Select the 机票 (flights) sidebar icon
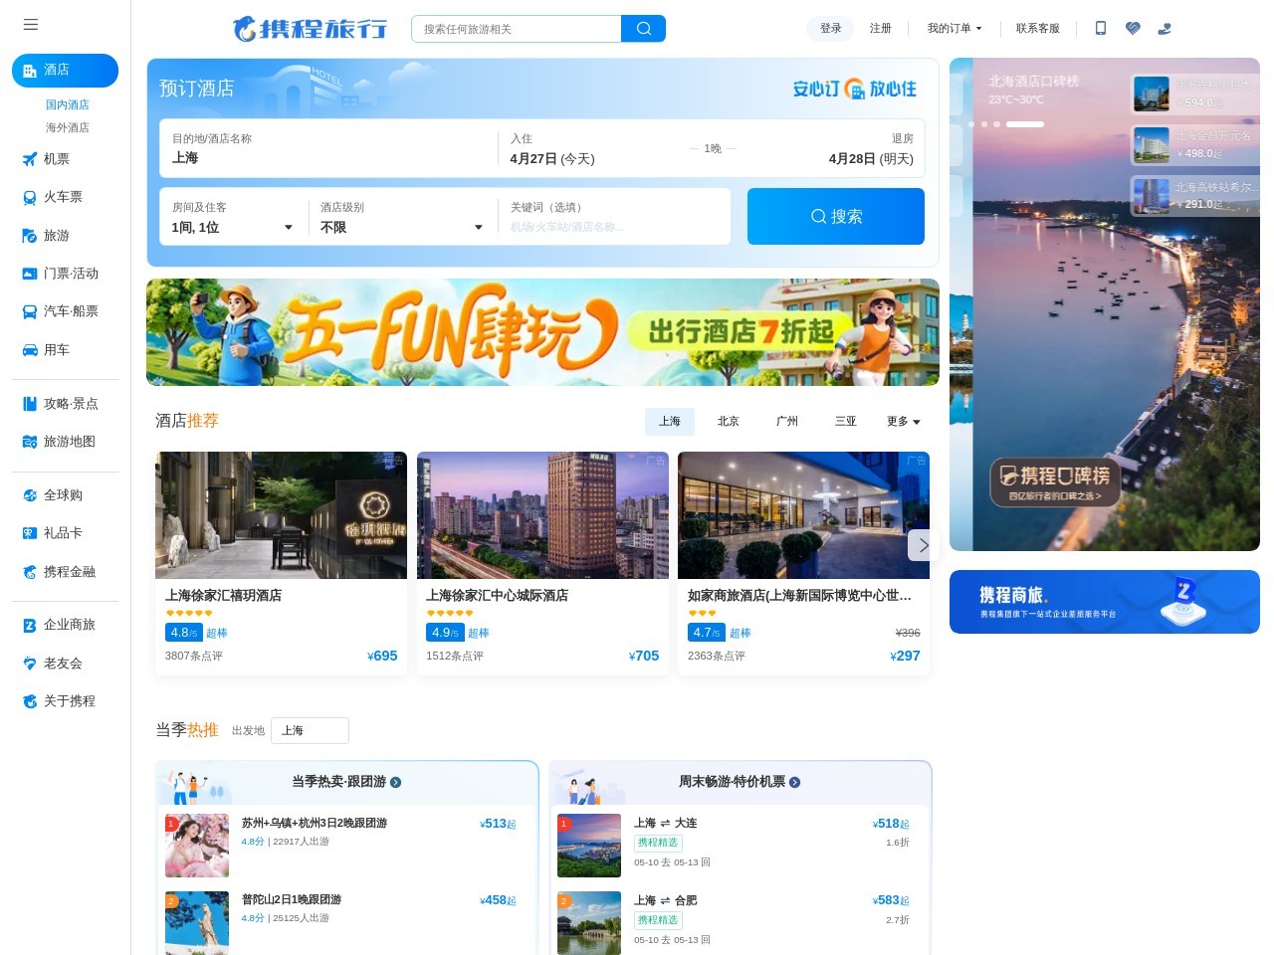 [30, 159]
